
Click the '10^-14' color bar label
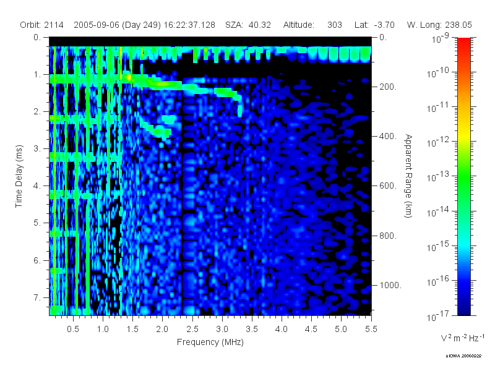click(438, 211)
